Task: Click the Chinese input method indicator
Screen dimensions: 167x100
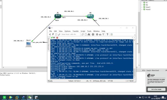Action: (149, 97)
